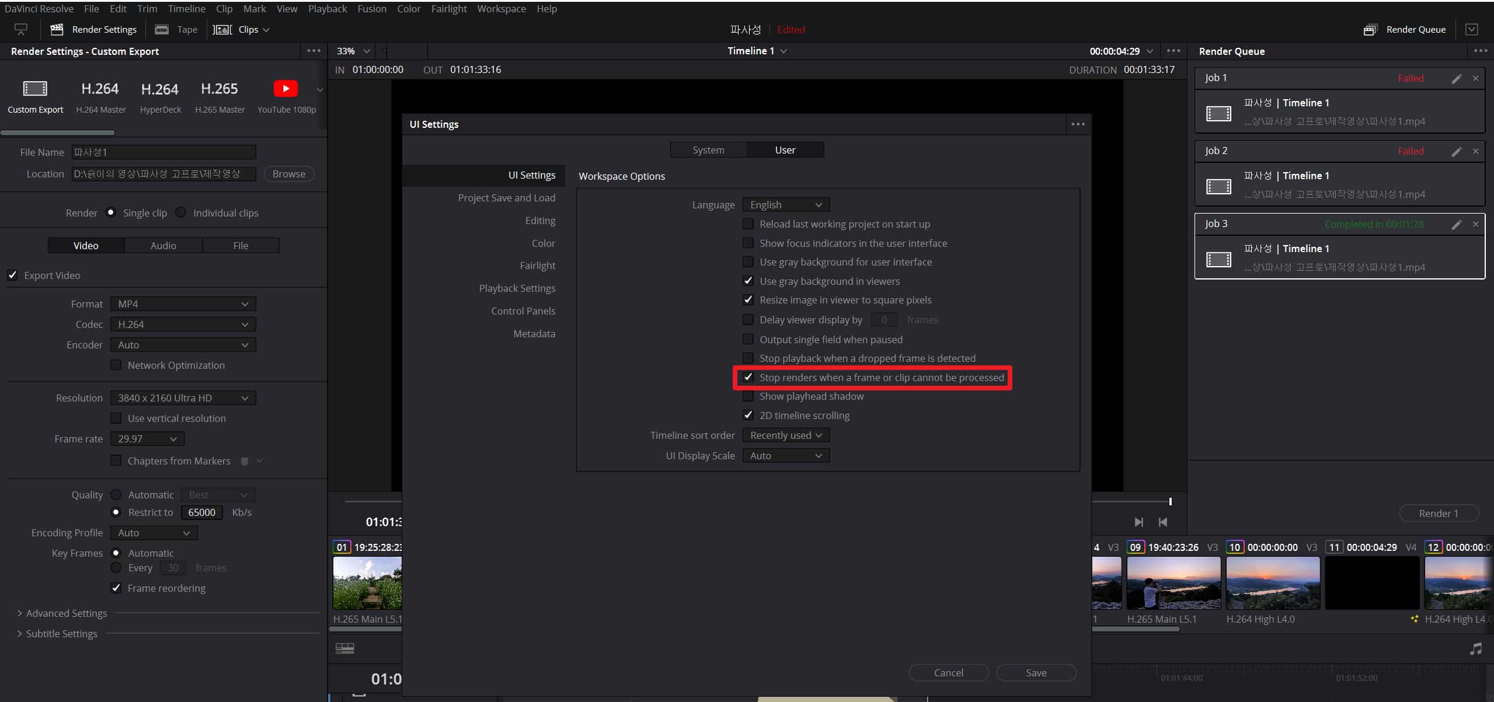Open the UI Settings three-dot options menu
This screenshot has width=1494, height=702.
click(1078, 124)
